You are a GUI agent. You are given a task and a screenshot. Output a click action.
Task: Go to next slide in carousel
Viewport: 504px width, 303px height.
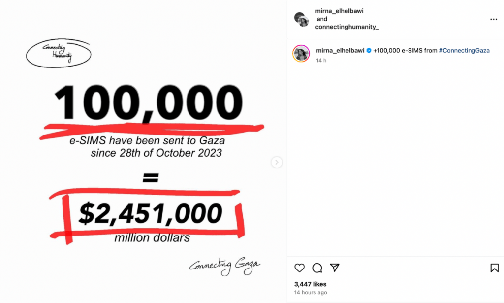tap(277, 162)
